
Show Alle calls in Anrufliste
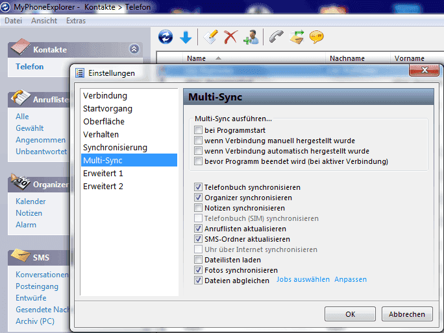pyautogui.click(x=22, y=117)
